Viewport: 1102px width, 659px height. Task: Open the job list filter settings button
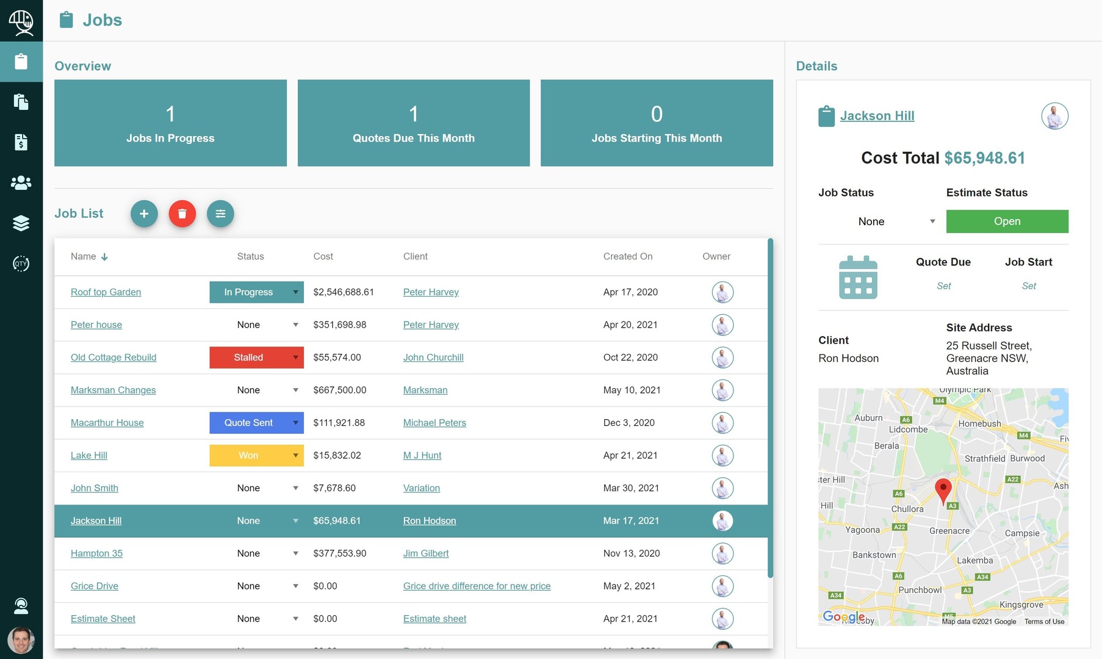click(220, 214)
